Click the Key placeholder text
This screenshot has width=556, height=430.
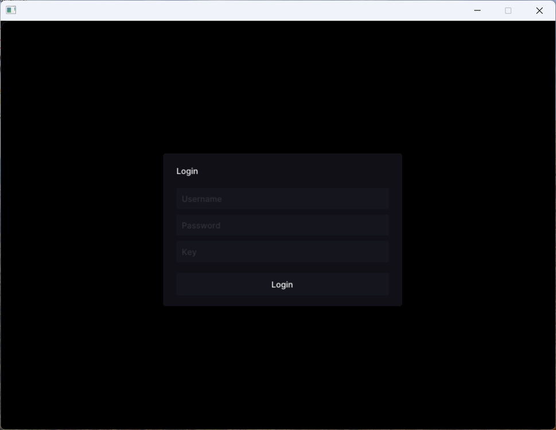(189, 252)
